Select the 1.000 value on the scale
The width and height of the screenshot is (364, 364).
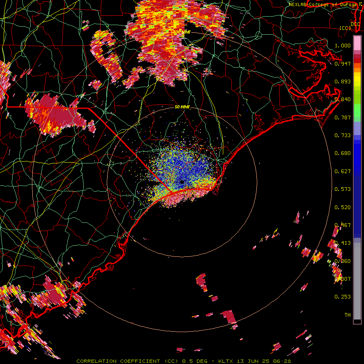(343, 45)
